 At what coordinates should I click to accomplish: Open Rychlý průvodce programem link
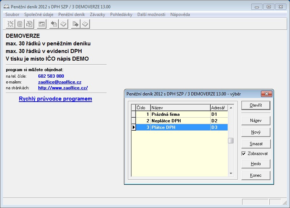click(55, 99)
